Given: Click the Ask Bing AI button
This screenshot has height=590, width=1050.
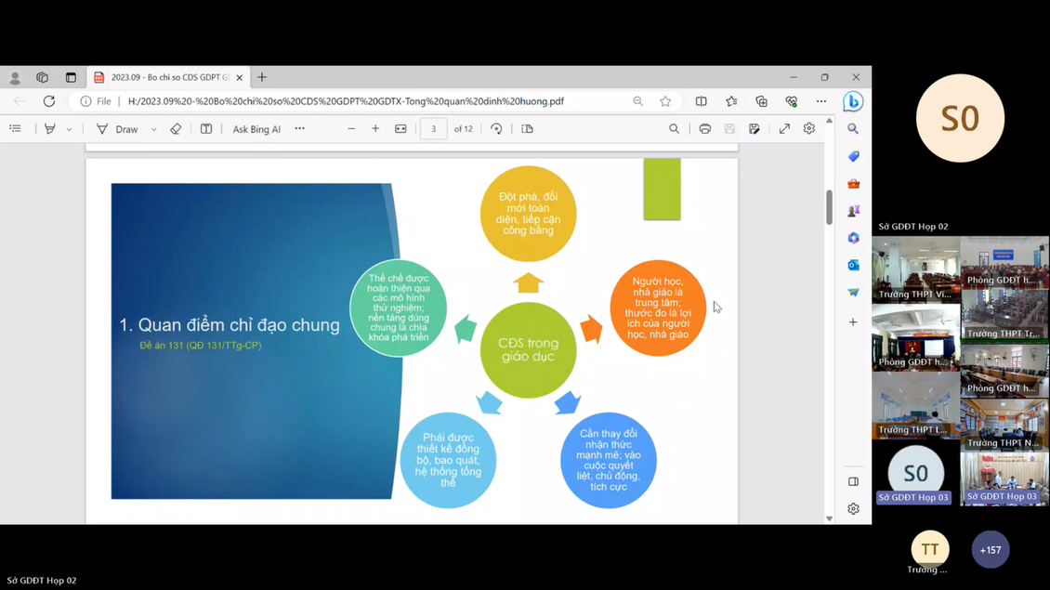Looking at the screenshot, I should tap(256, 129).
